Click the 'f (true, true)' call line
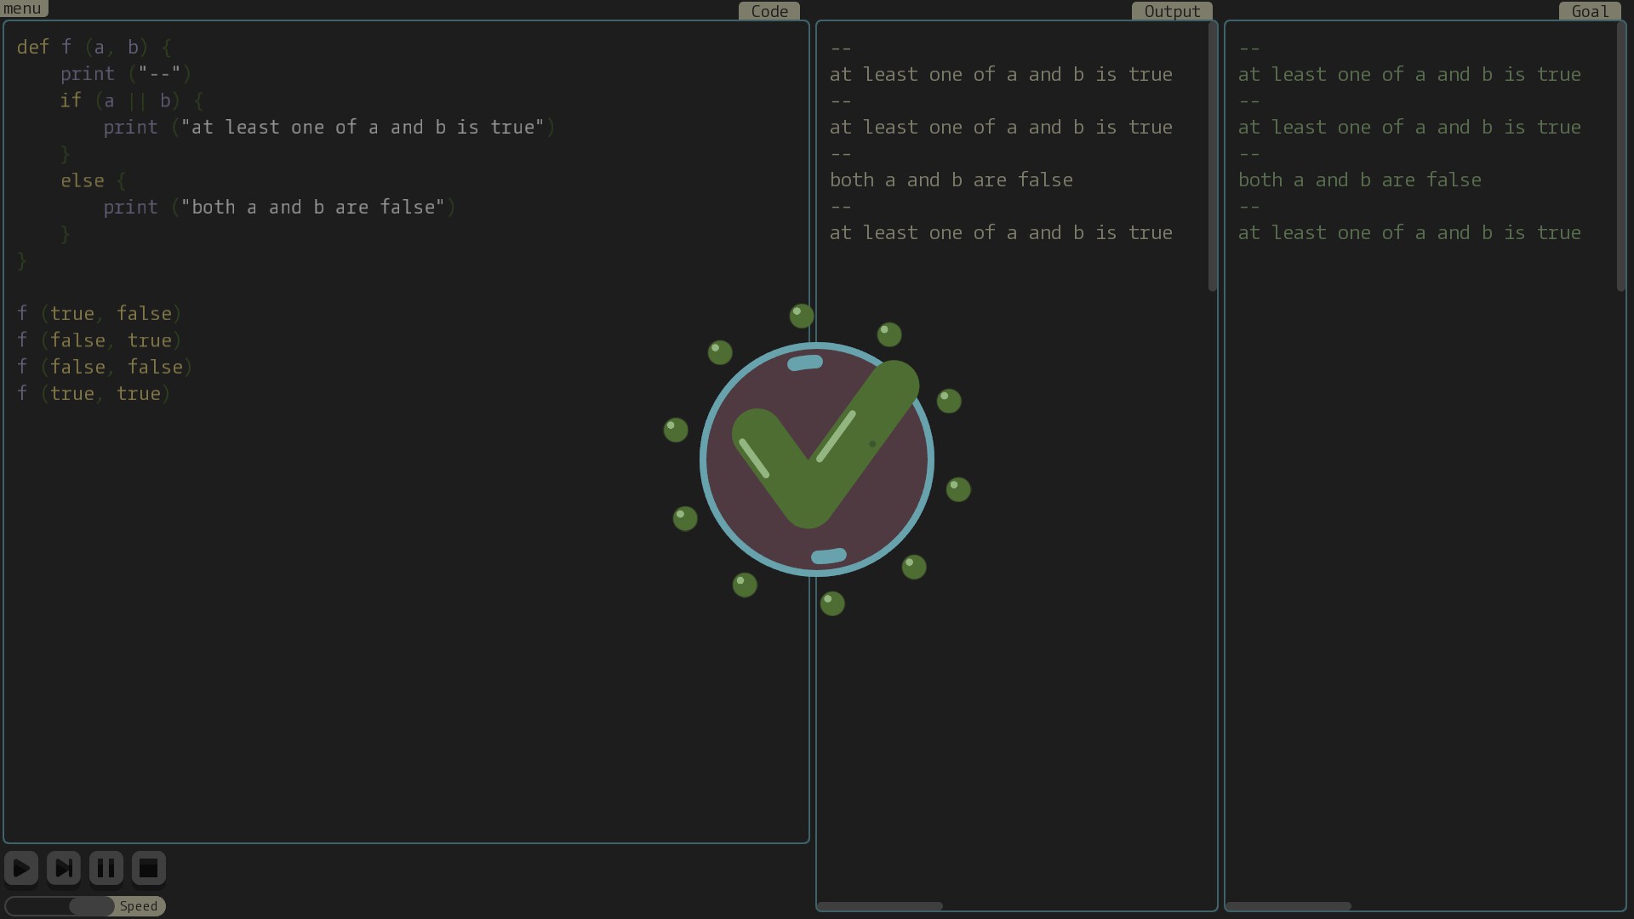Viewport: 1634px width, 919px height. pyautogui.click(x=94, y=393)
